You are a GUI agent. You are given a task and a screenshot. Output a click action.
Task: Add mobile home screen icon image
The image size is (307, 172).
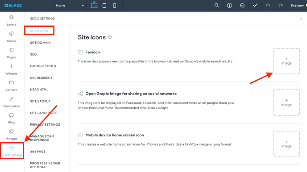[x=286, y=144]
